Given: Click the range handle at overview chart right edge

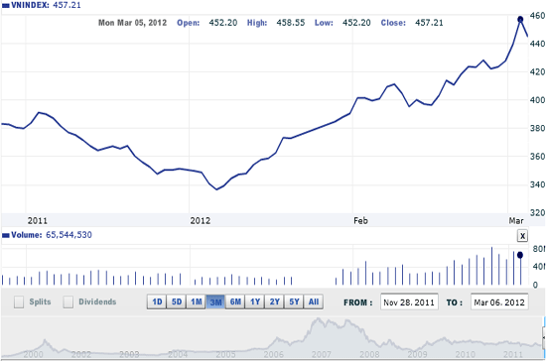Looking at the screenshot, I should click(x=544, y=338).
